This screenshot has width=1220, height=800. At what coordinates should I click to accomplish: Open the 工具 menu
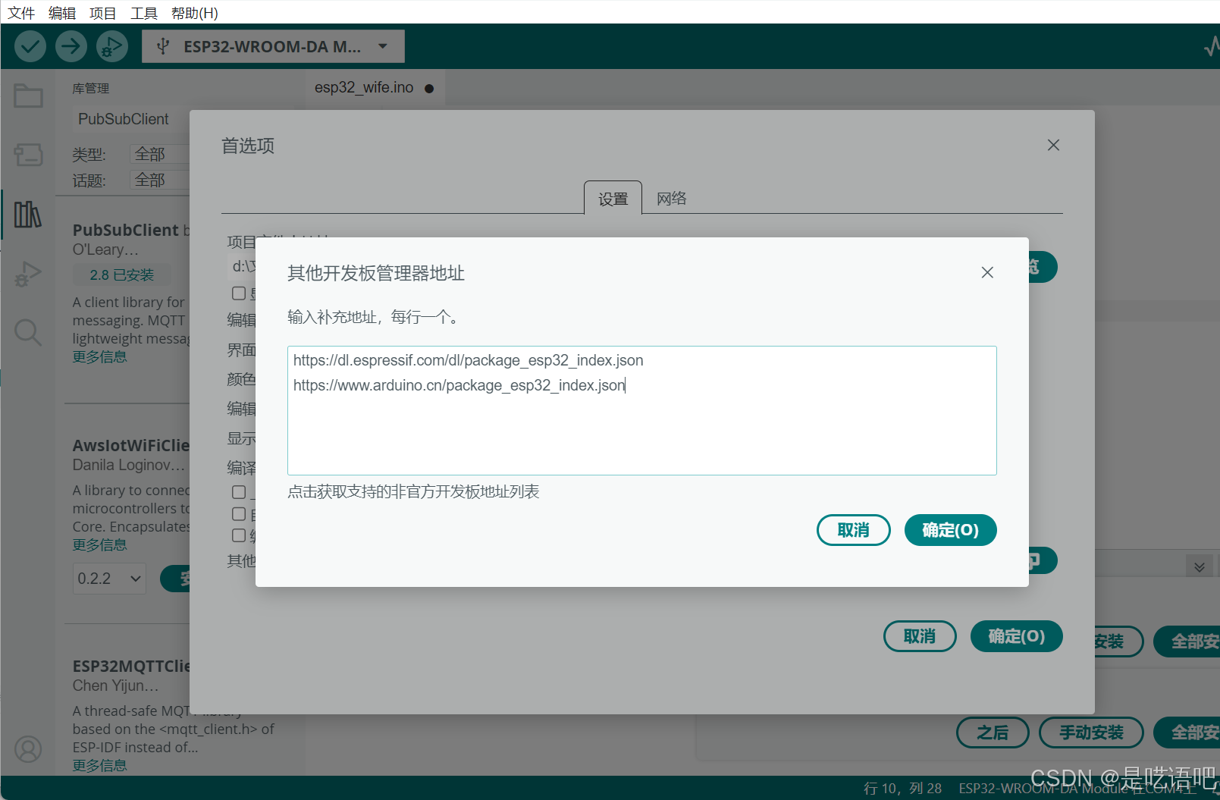[143, 12]
